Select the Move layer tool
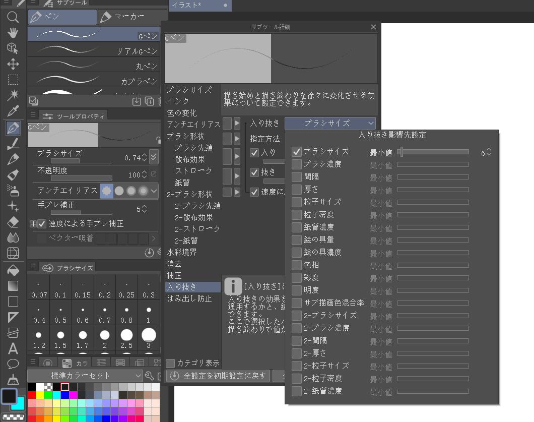The width and height of the screenshot is (534, 422). (x=13, y=64)
